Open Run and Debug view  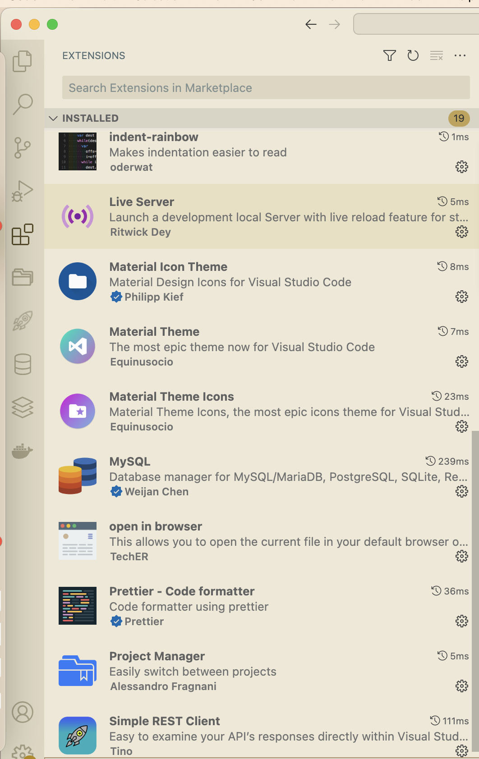coord(23,191)
